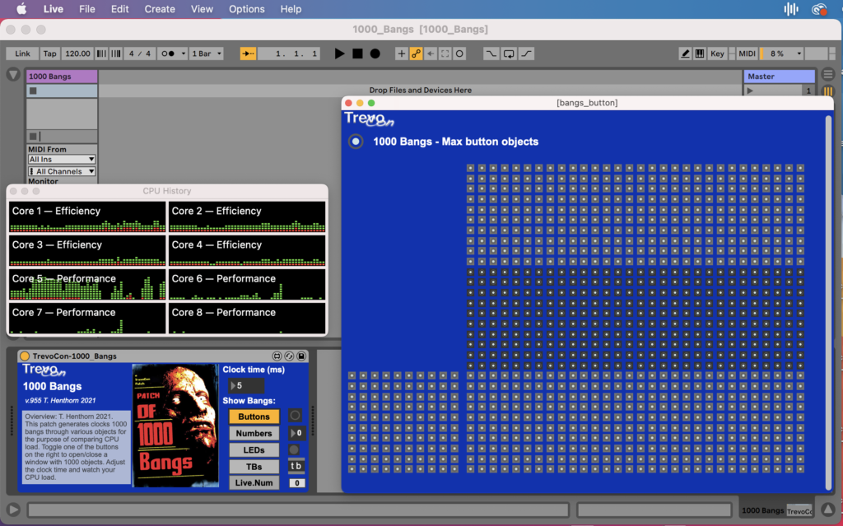The width and height of the screenshot is (843, 526).
Task: Toggle the TrevoCon-1000_Bangs device activator
Action: [x=25, y=356]
